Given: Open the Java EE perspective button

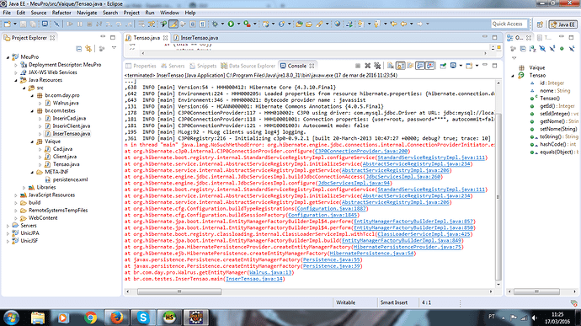Looking at the screenshot, I should pyautogui.click(x=562, y=24).
